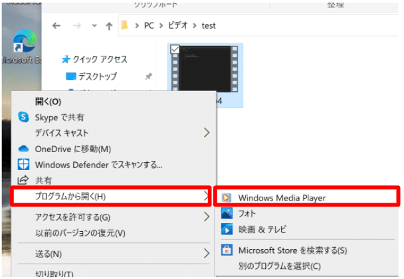Image resolution: width=404 pixels, height=279 pixels.
Task: Select test in the address breadcrumb
Action: 209,26
